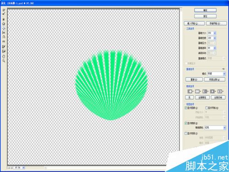This screenshot has height=172, width=229.
Task: Open the Intersect with Selection mask option icon
Action: (213, 91)
